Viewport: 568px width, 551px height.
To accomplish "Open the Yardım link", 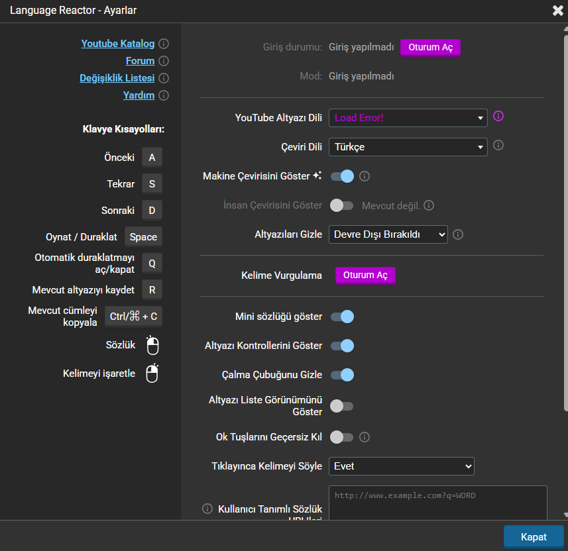I will [x=139, y=95].
